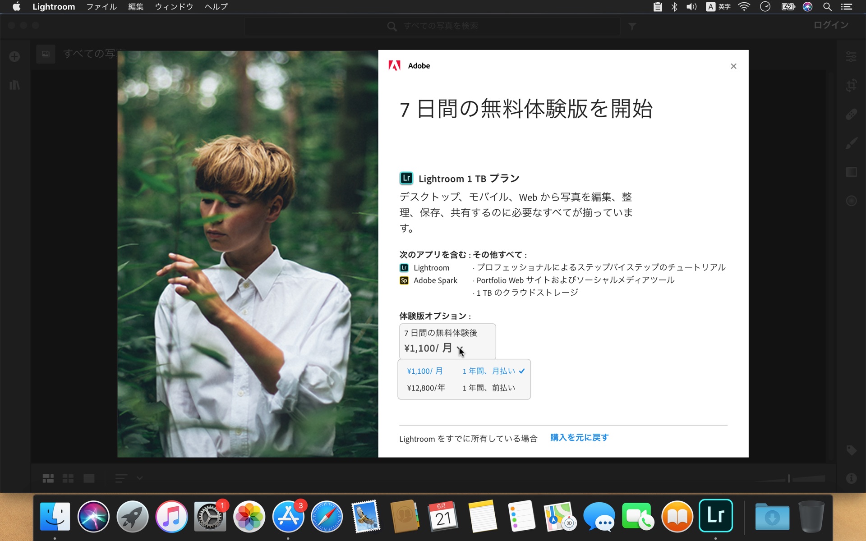Viewport: 866px width, 541px height.
Task: Select the Linear gradient tool
Action: click(851, 172)
